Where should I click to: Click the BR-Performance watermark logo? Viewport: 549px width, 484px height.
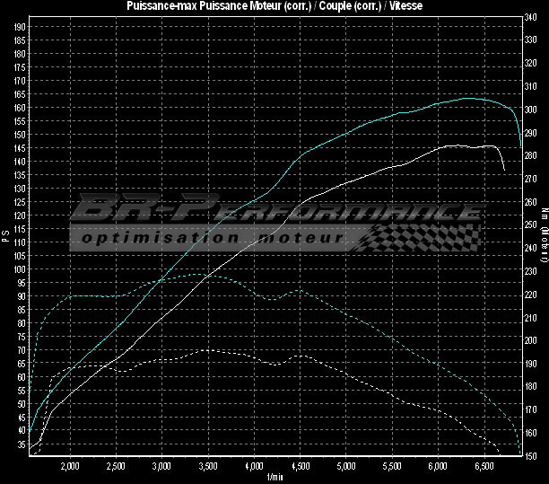pos(274,209)
